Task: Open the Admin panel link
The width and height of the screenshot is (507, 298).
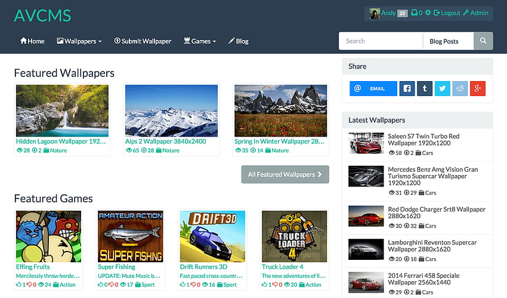Action: pos(475,13)
